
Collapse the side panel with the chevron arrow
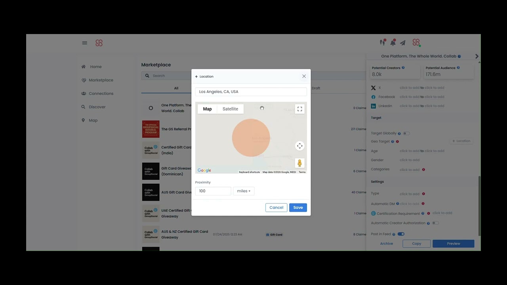477,56
